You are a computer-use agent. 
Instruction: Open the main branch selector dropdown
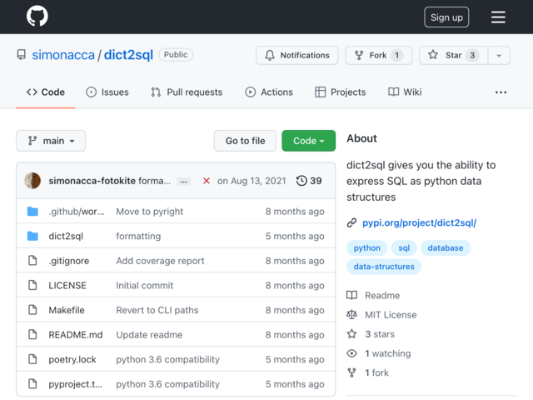click(51, 141)
